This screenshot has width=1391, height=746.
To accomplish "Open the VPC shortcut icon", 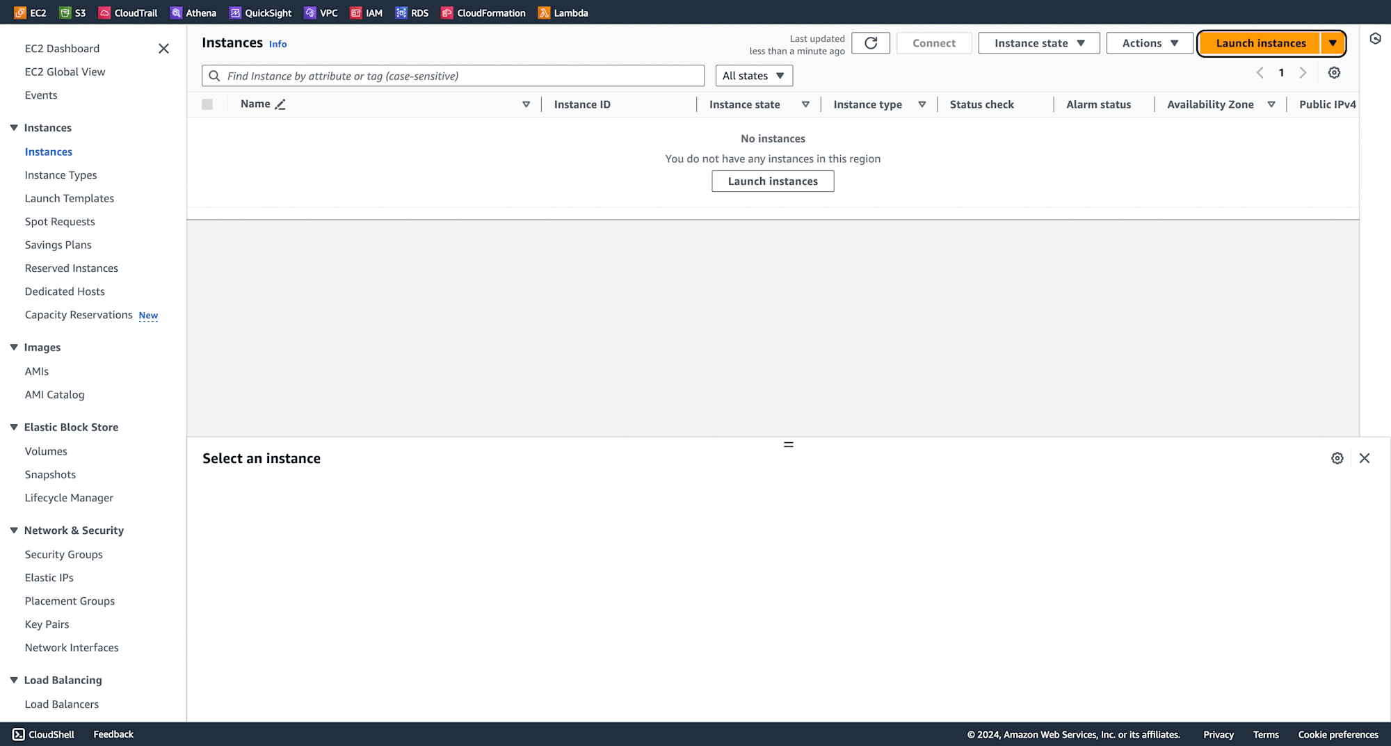I will pyautogui.click(x=309, y=13).
